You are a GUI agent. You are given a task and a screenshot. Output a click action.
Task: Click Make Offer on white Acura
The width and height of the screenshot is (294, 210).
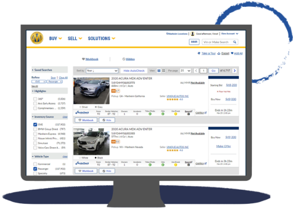224,146
